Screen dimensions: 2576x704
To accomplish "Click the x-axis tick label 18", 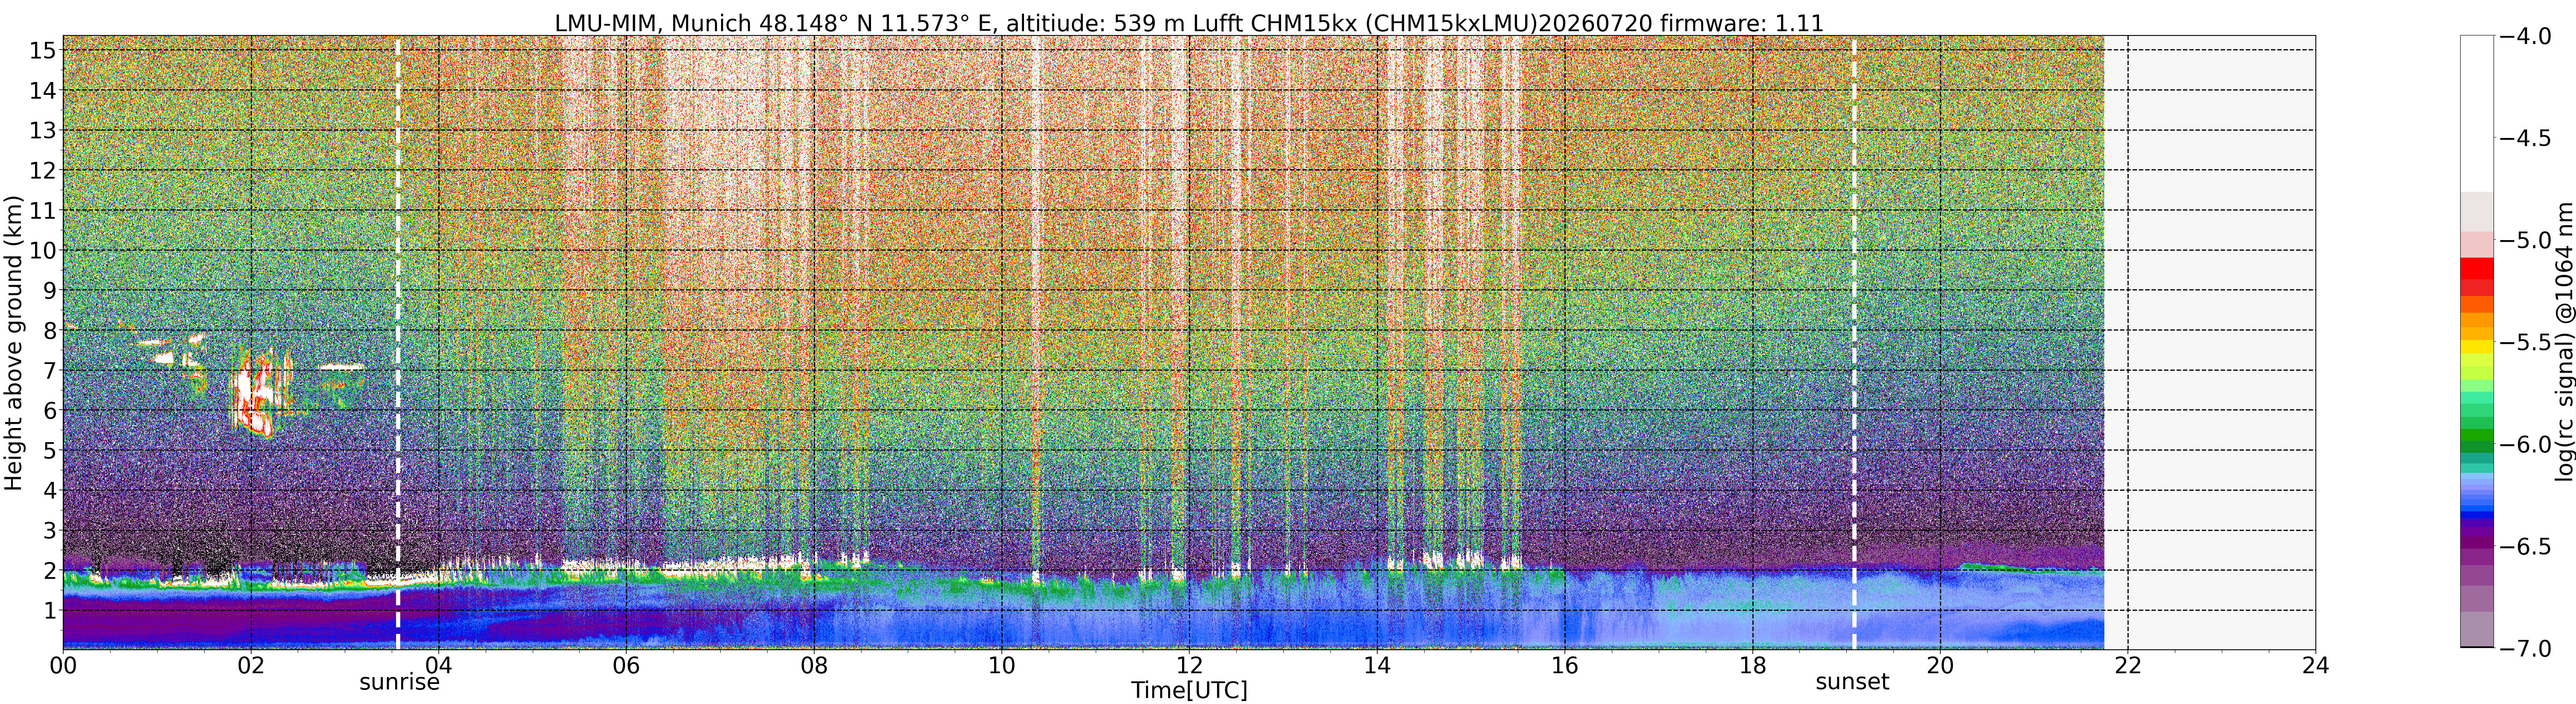I will (x=1752, y=666).
